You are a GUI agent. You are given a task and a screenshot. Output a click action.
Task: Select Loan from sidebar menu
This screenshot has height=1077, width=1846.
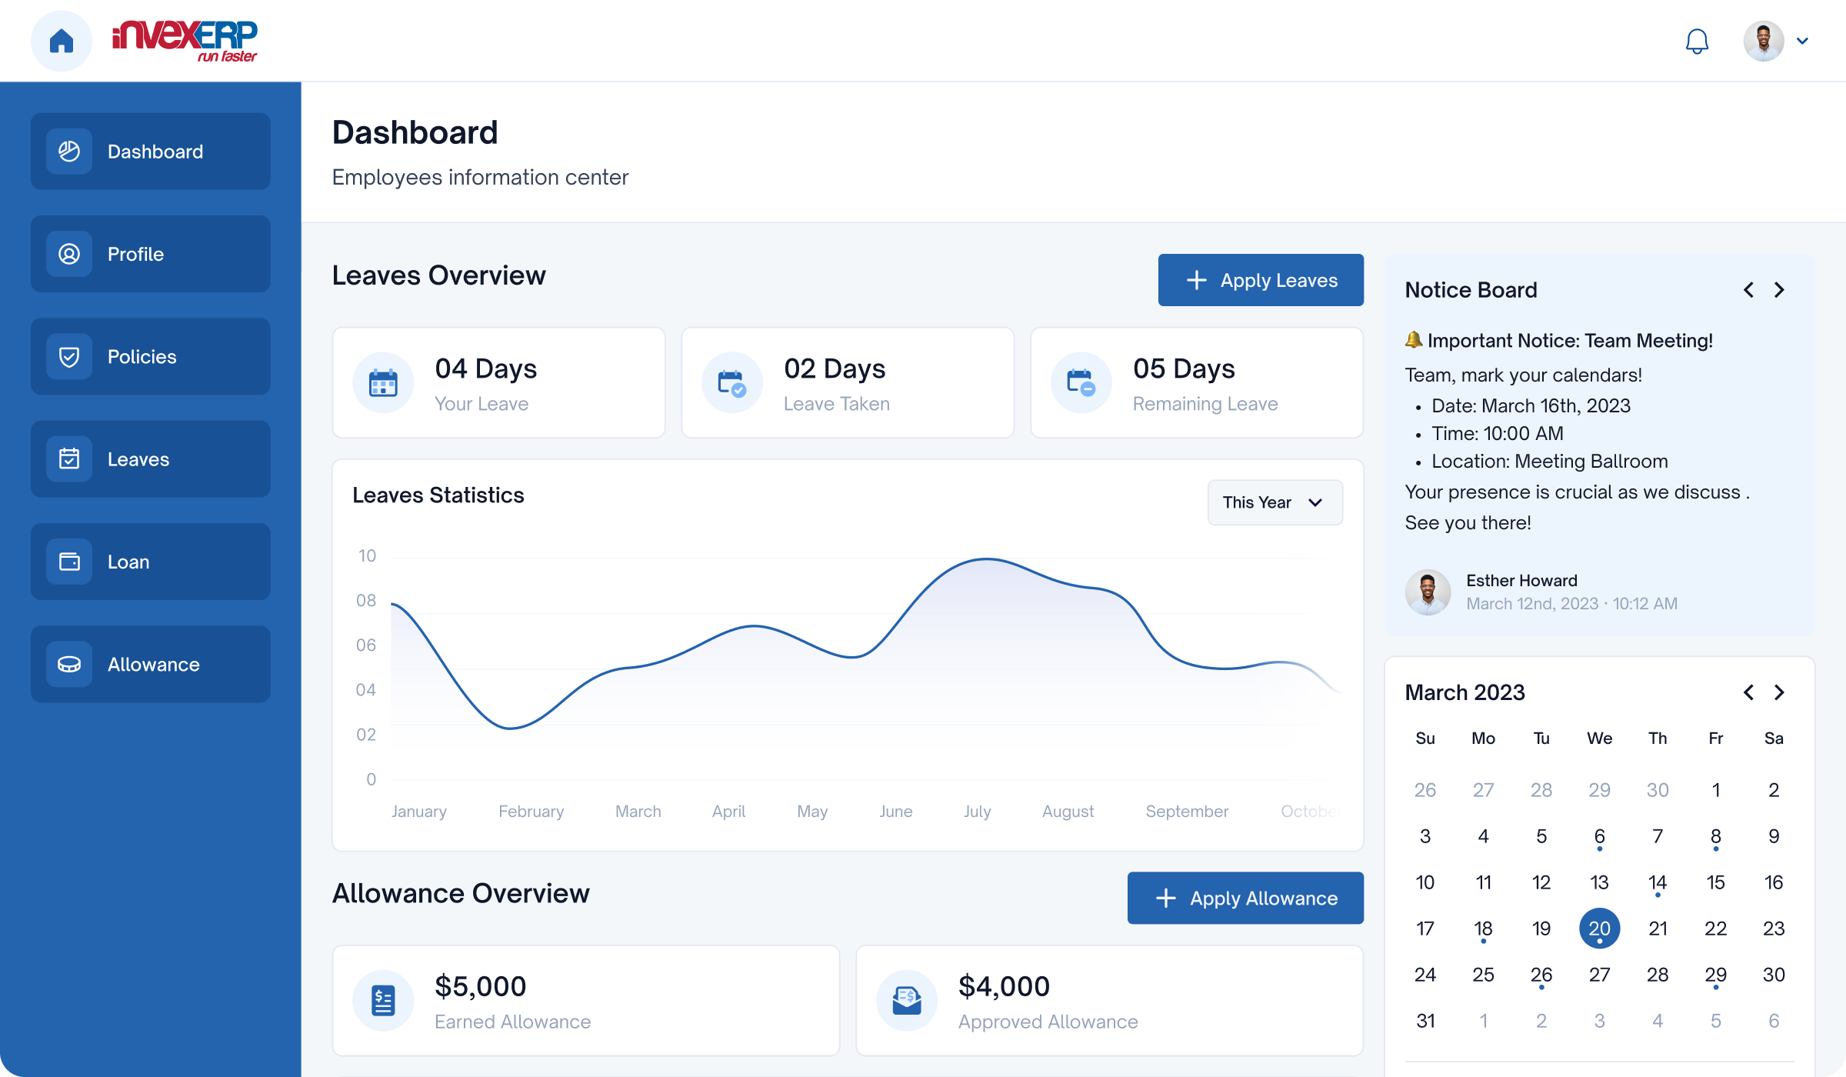pyautogui.click(x=151, y=562)
